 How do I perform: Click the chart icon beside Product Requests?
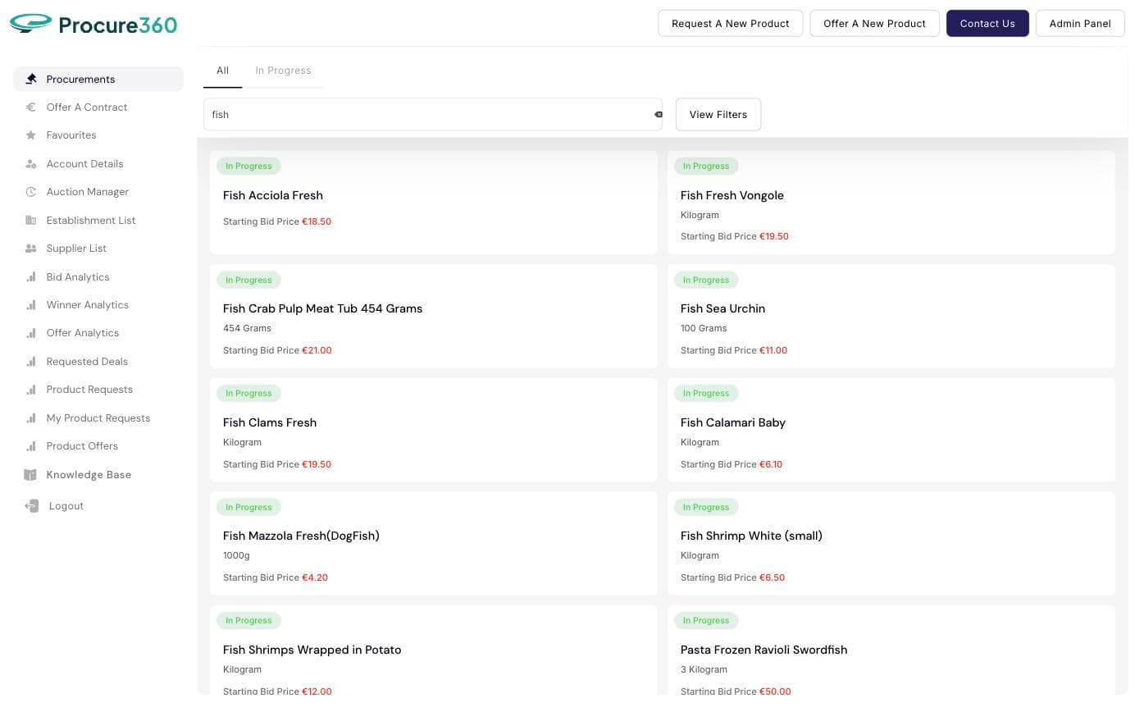point(31,390)
